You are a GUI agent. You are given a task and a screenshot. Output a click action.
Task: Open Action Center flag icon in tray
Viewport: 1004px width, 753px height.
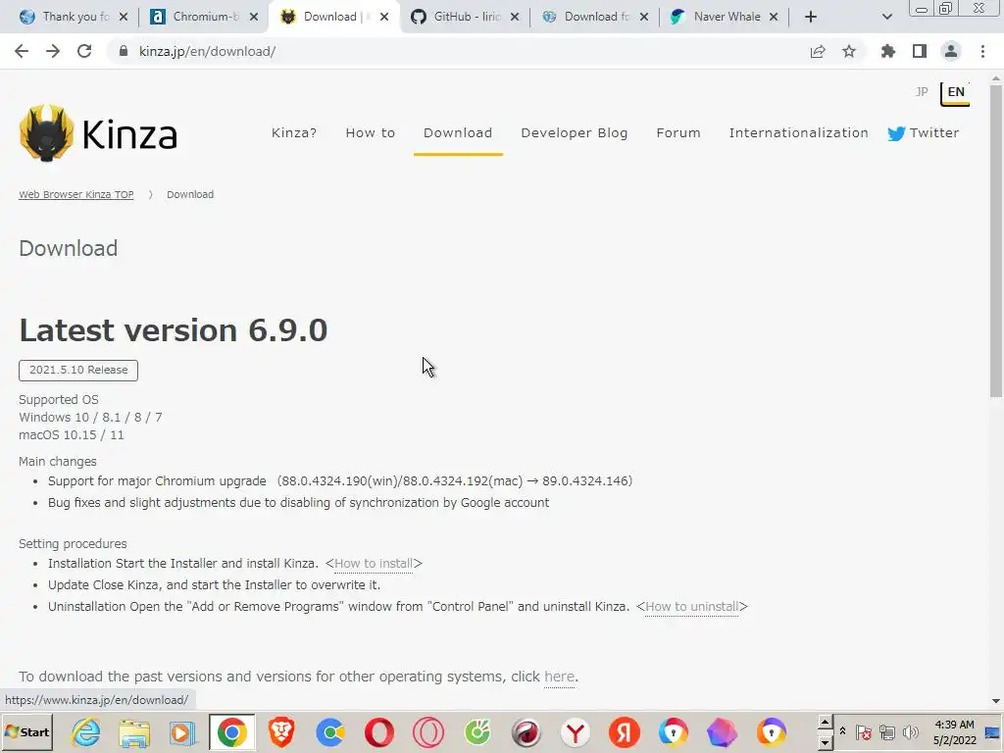coord(863,732)
